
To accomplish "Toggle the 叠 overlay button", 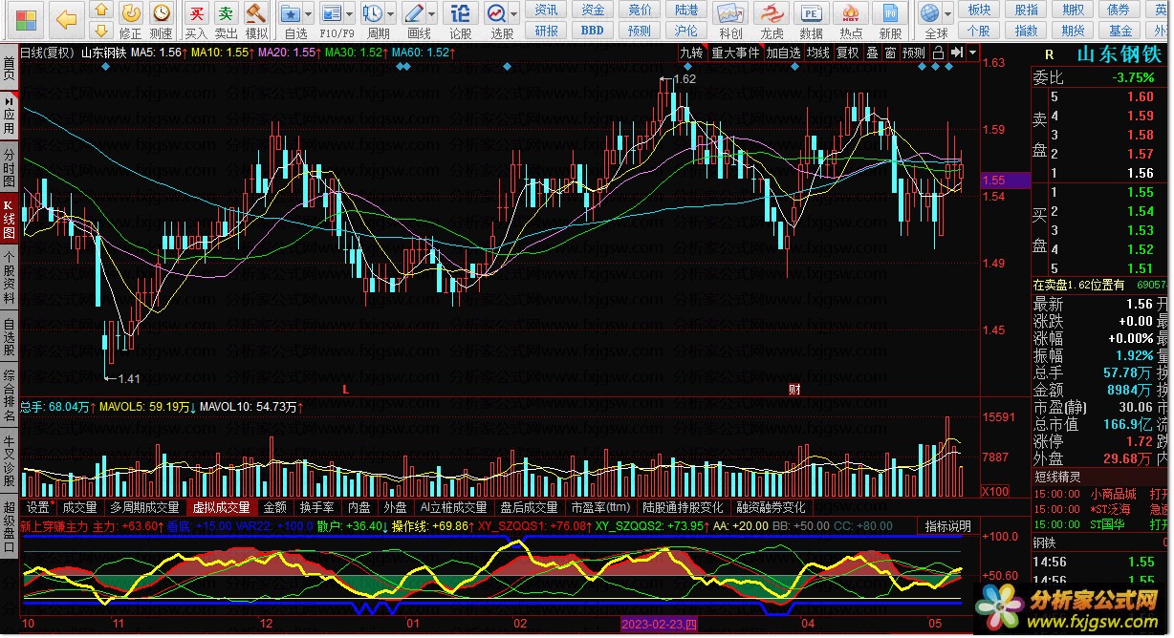I will click(872, 53).
